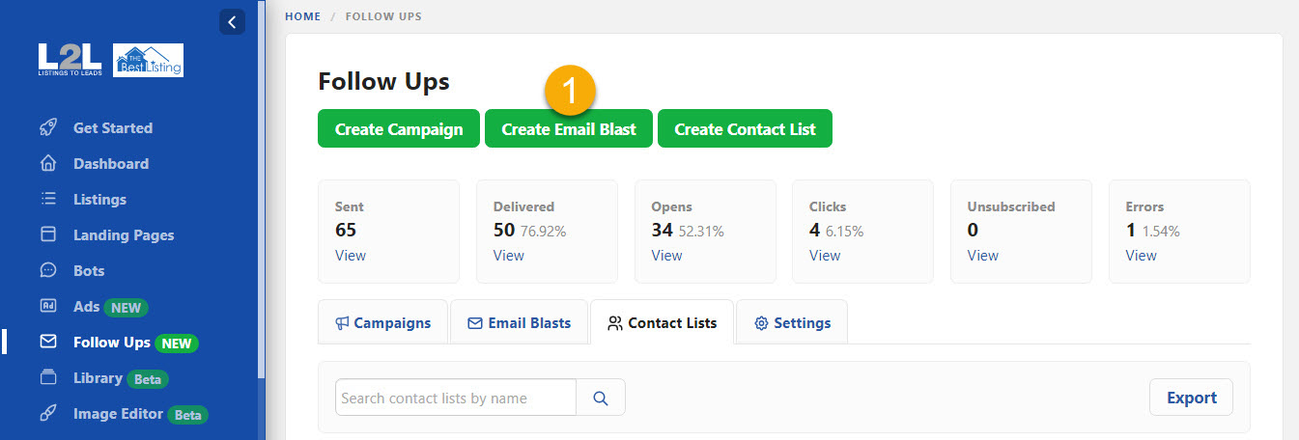Export the contact lists
The width and height of the screenshot is (1299, 440).
click(1191, 397)
